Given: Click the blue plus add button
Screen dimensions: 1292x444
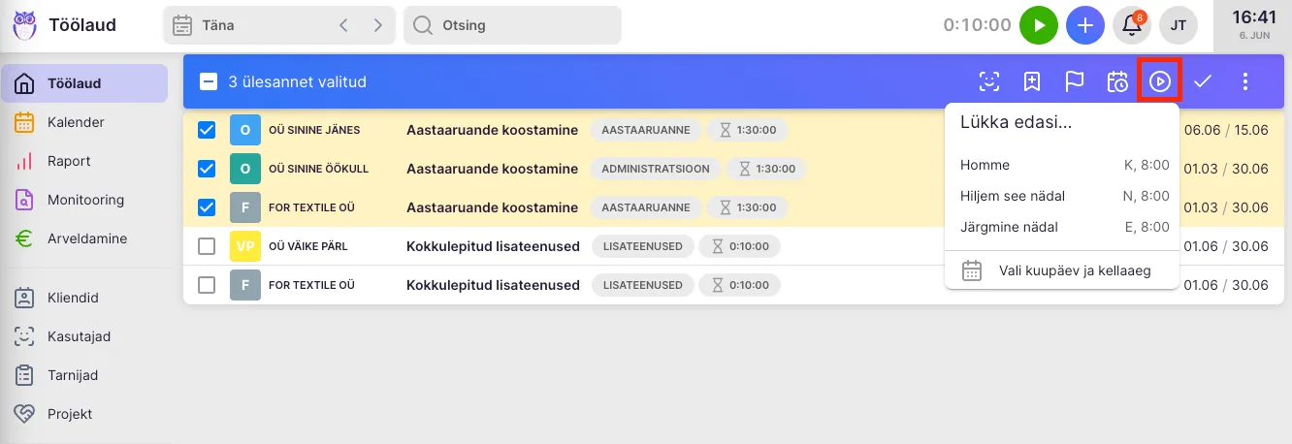Looking at the screenshot, I should pyautogui.click(x=1085, y=26).
